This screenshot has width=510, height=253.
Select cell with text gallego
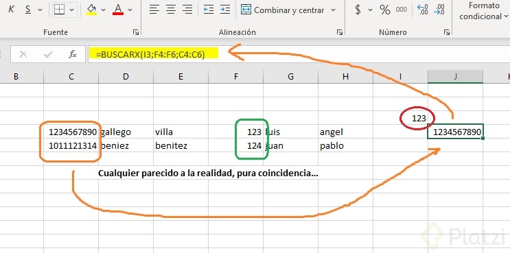click(x=126, y=132)
